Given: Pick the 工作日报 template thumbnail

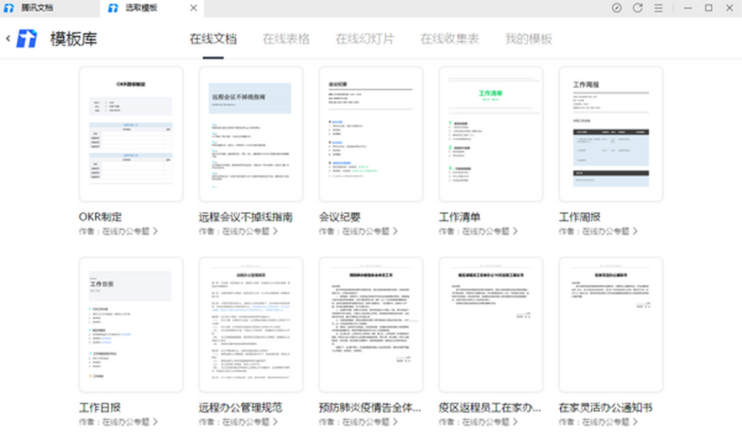Looking at the screenshot, I should 131,324.
